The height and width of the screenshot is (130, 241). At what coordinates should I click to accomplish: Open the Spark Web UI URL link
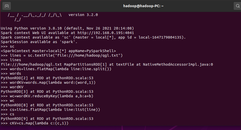pyautogui.click(x=106, y=33)
